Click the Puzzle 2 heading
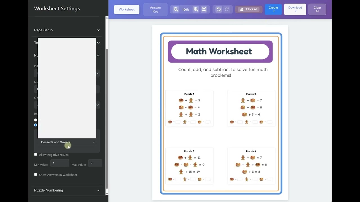The height and width of the screenshot is (202, 360). 251,94
